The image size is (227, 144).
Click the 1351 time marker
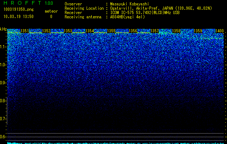(25, 31)
